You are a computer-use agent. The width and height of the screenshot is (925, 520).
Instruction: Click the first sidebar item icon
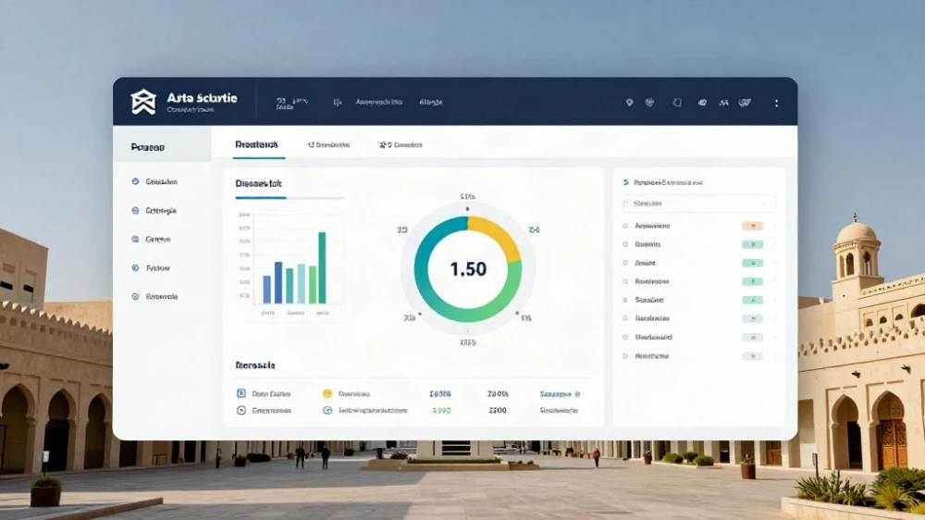tap(135, 181)
